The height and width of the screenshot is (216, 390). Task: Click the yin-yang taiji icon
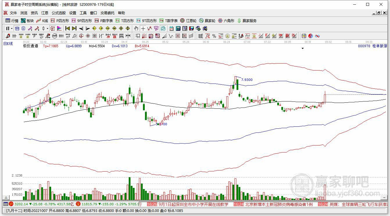[x=311, y=36]
